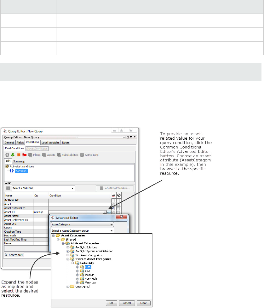Viewport: 264px width, 308px height.
Task: Collapse the System Asset Categories node
Action: (x=68, y=259)
